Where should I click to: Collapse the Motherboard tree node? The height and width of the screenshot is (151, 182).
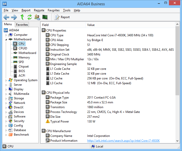coord(6,40)
